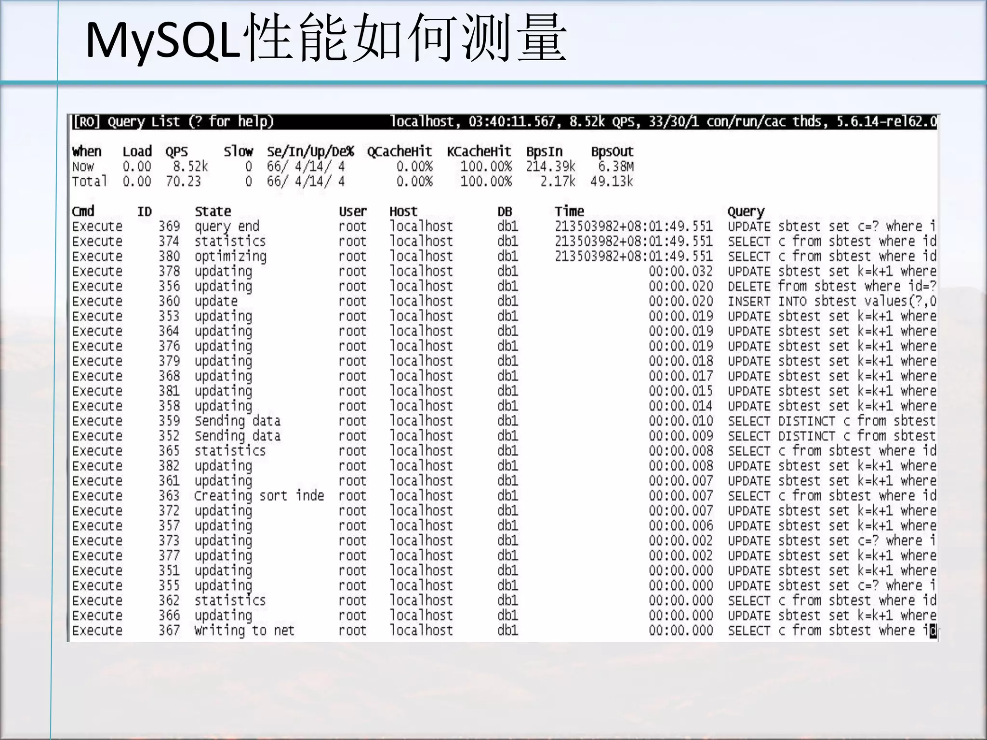This screenshot has width=987, height=740.
Task: Click the time value "00:00.017"
Action: coord(680,376)
